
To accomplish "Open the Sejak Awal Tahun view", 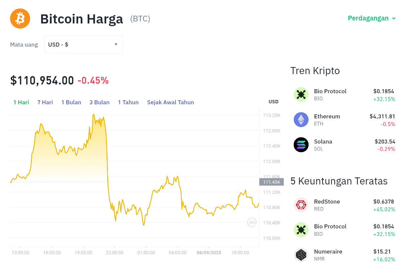I will pos(171,102).
